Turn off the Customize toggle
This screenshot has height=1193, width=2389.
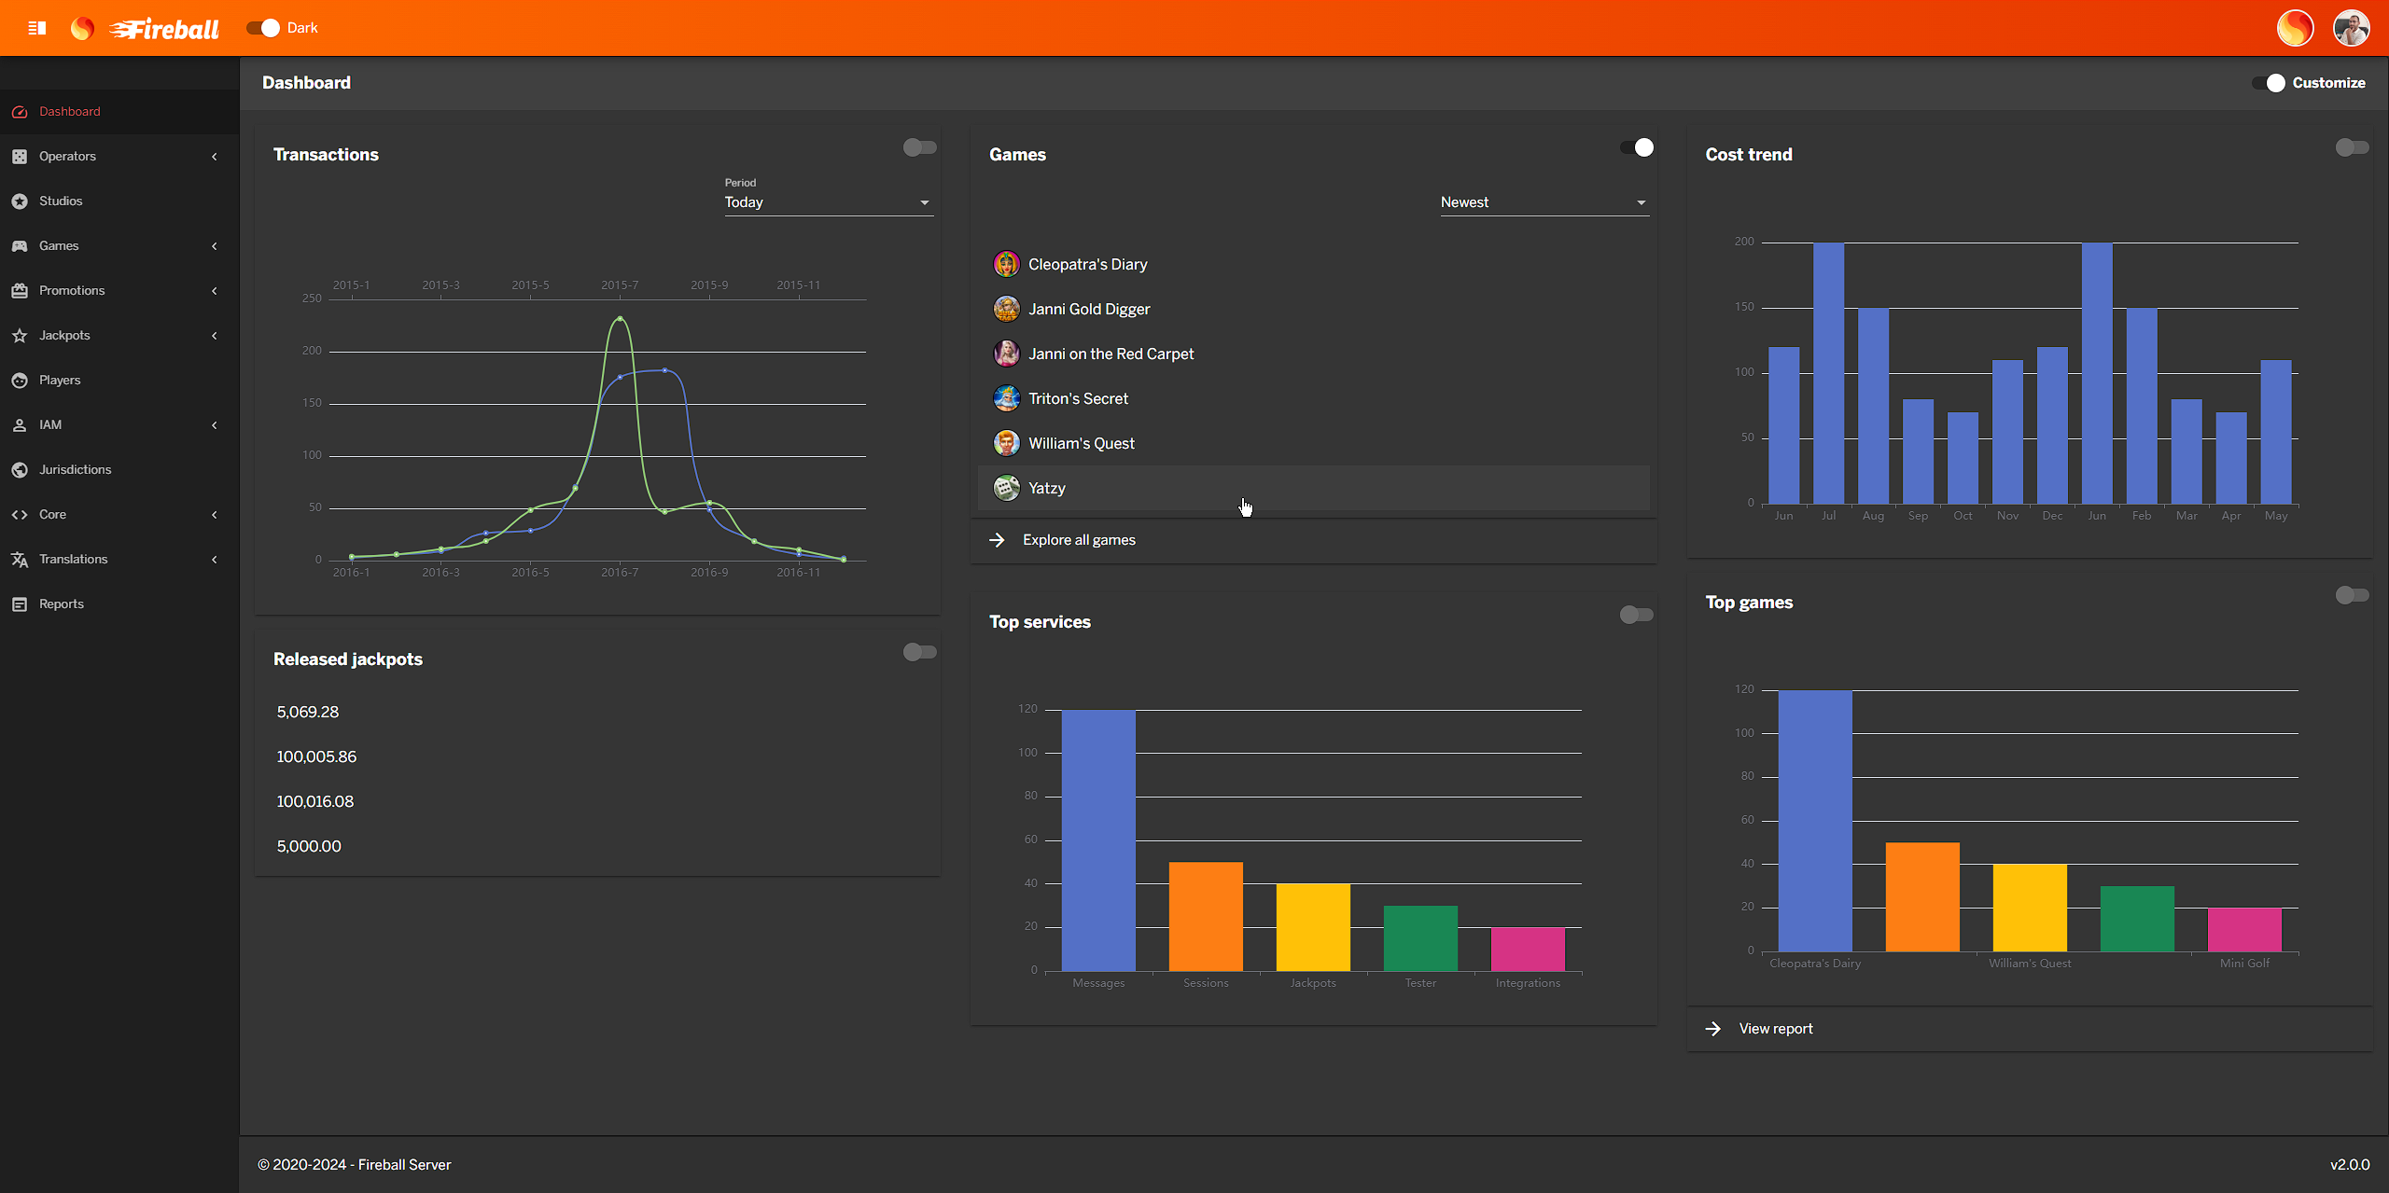pyautogui.click(x=2270, y=83)
